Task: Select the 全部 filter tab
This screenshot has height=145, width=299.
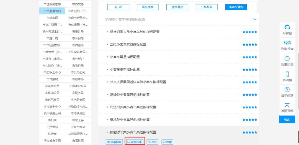Action: coord(118,7)
